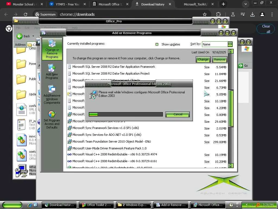This screenshot has width=278, height=209.
Task: Click the Go arrow in the rear Explorer window
Action: point(241,66)
